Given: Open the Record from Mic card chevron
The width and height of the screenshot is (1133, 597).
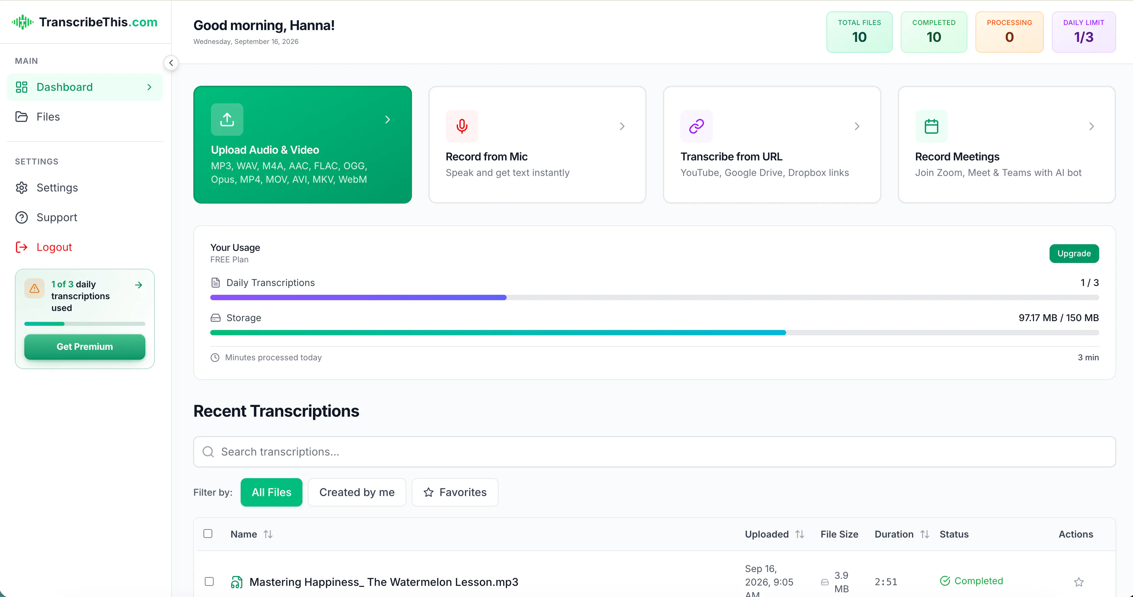Looking at the screenshot, I should click(x=622, y=127).
